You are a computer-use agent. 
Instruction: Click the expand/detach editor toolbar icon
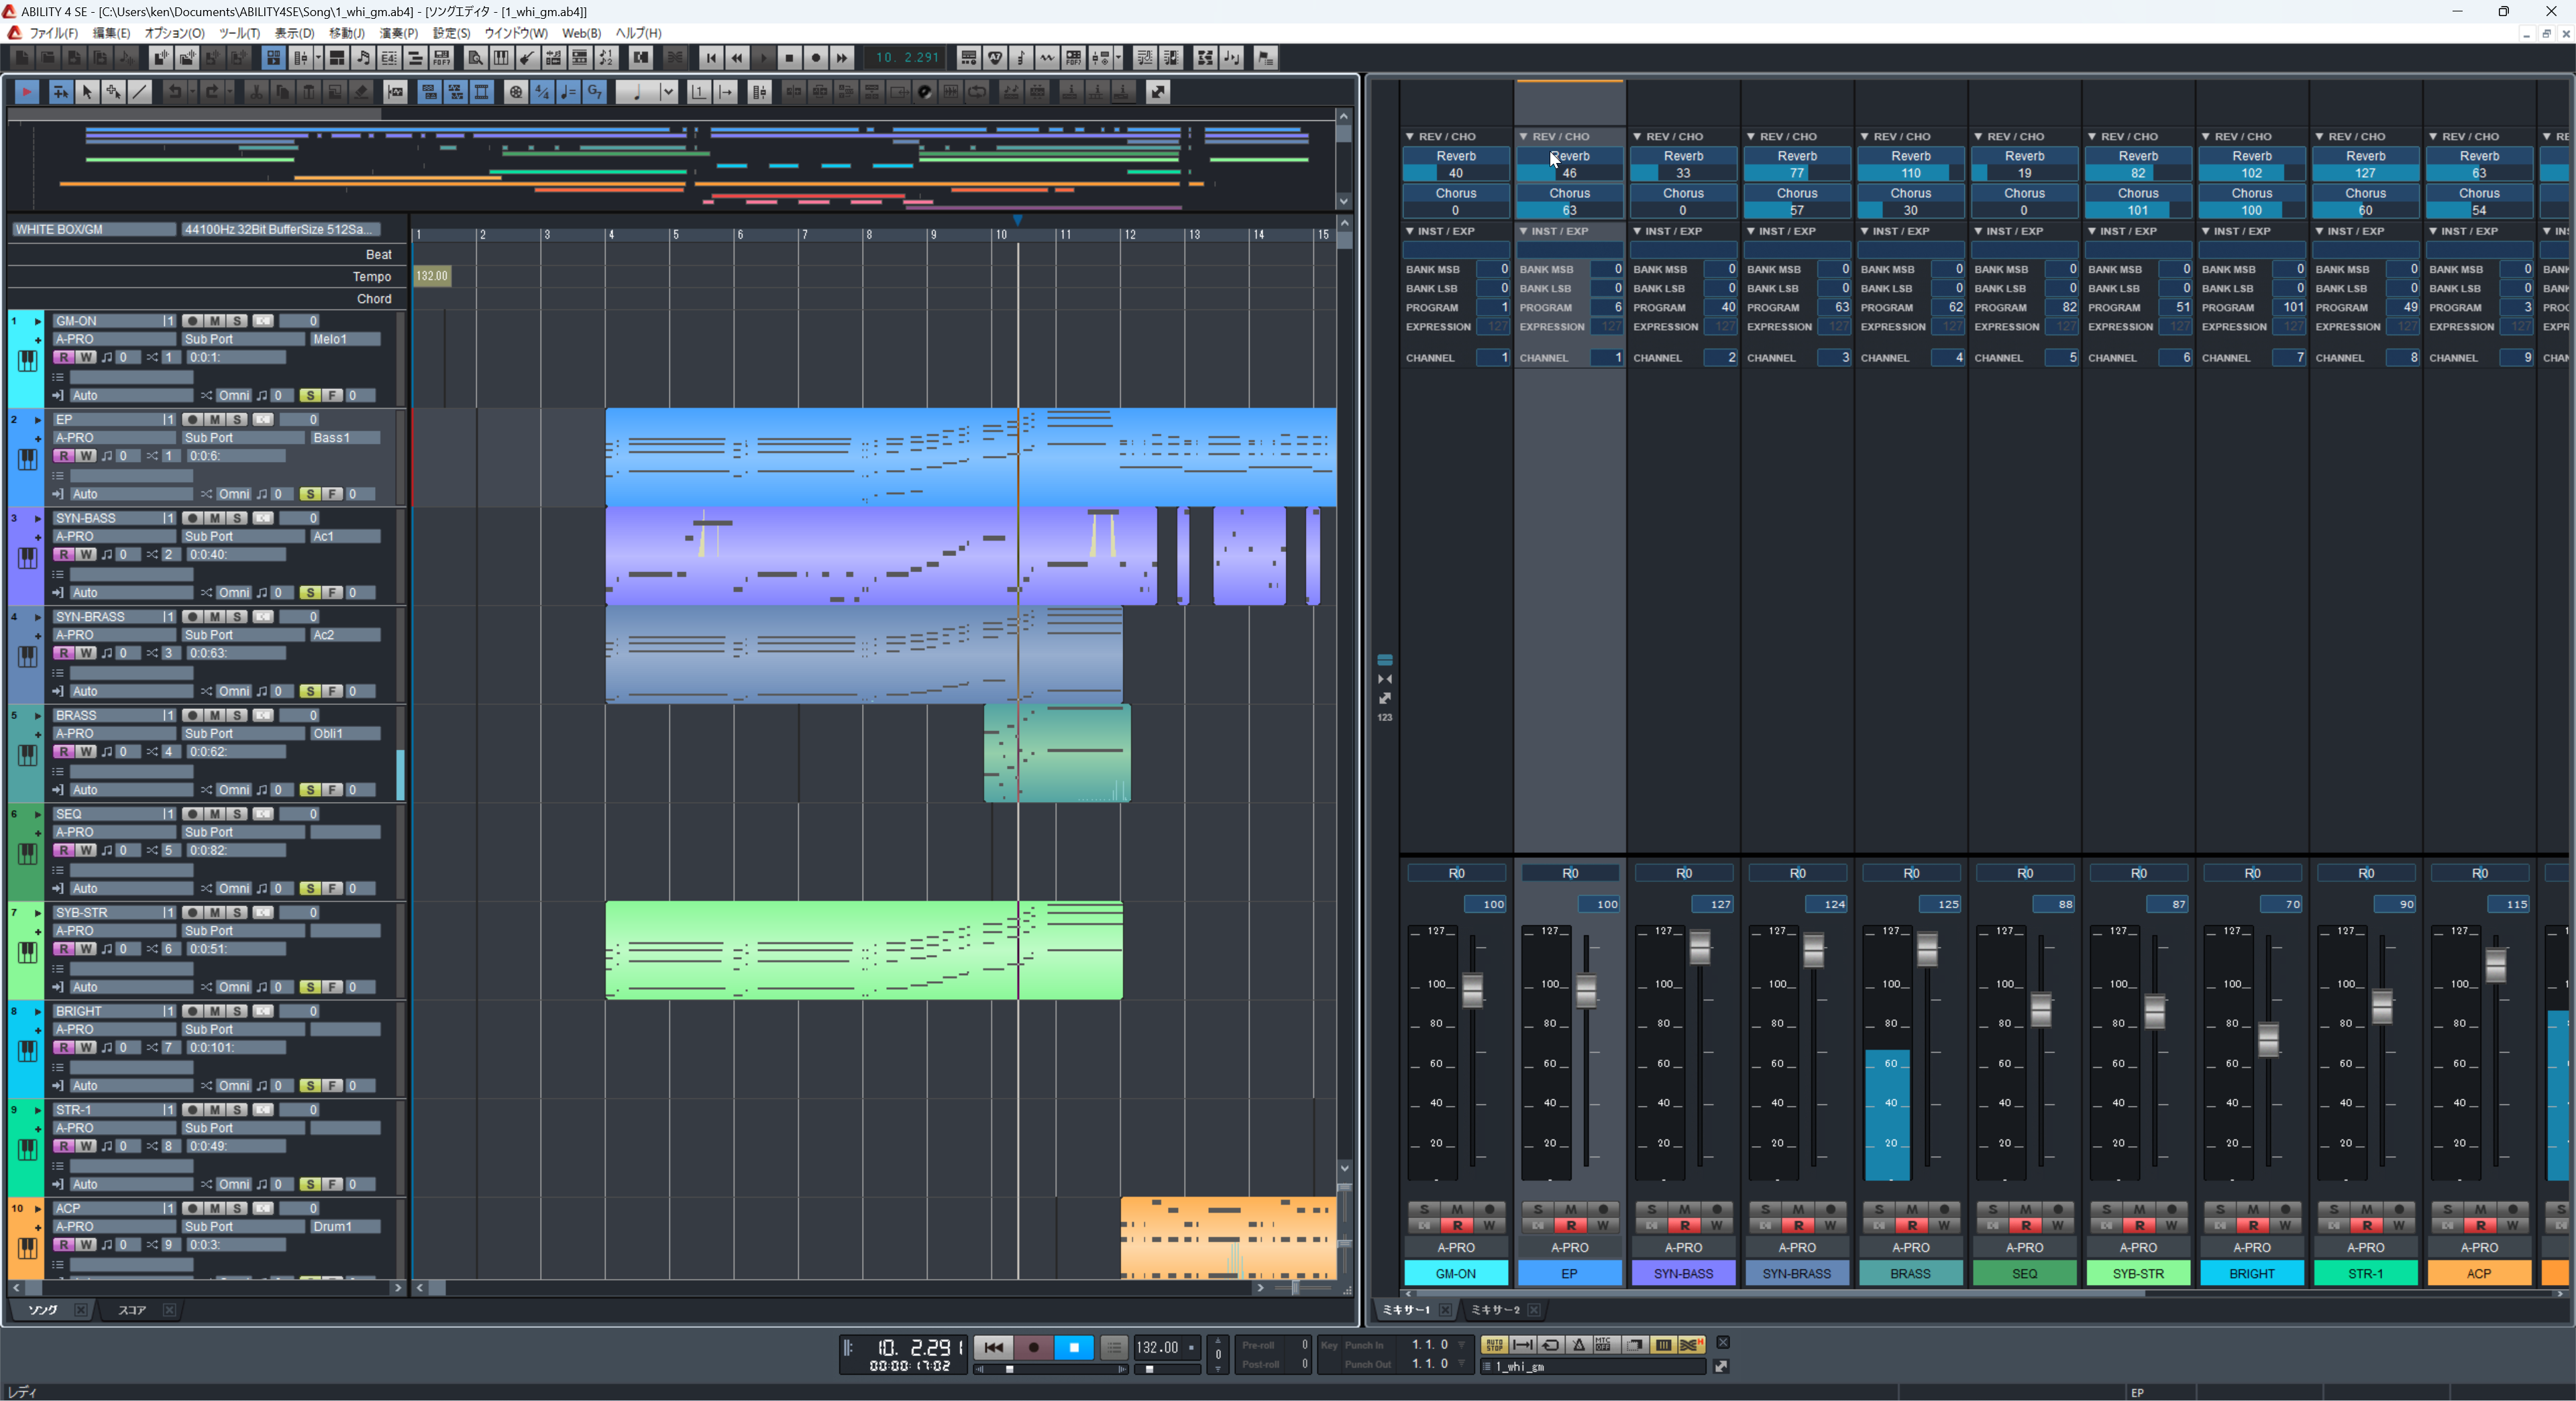1158,92
